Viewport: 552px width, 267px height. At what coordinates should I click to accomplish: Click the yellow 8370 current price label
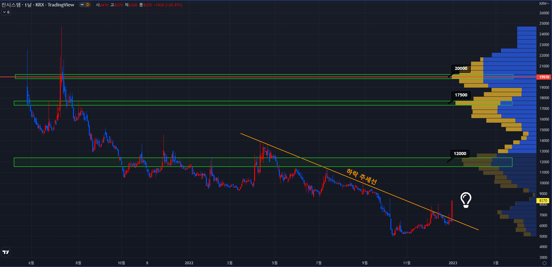tap(543, 200)
